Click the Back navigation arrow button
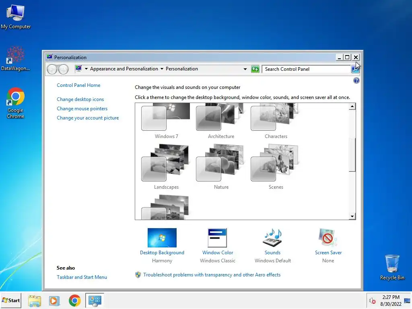This screenshot has width=412, height=309. (x=52, y=69)
